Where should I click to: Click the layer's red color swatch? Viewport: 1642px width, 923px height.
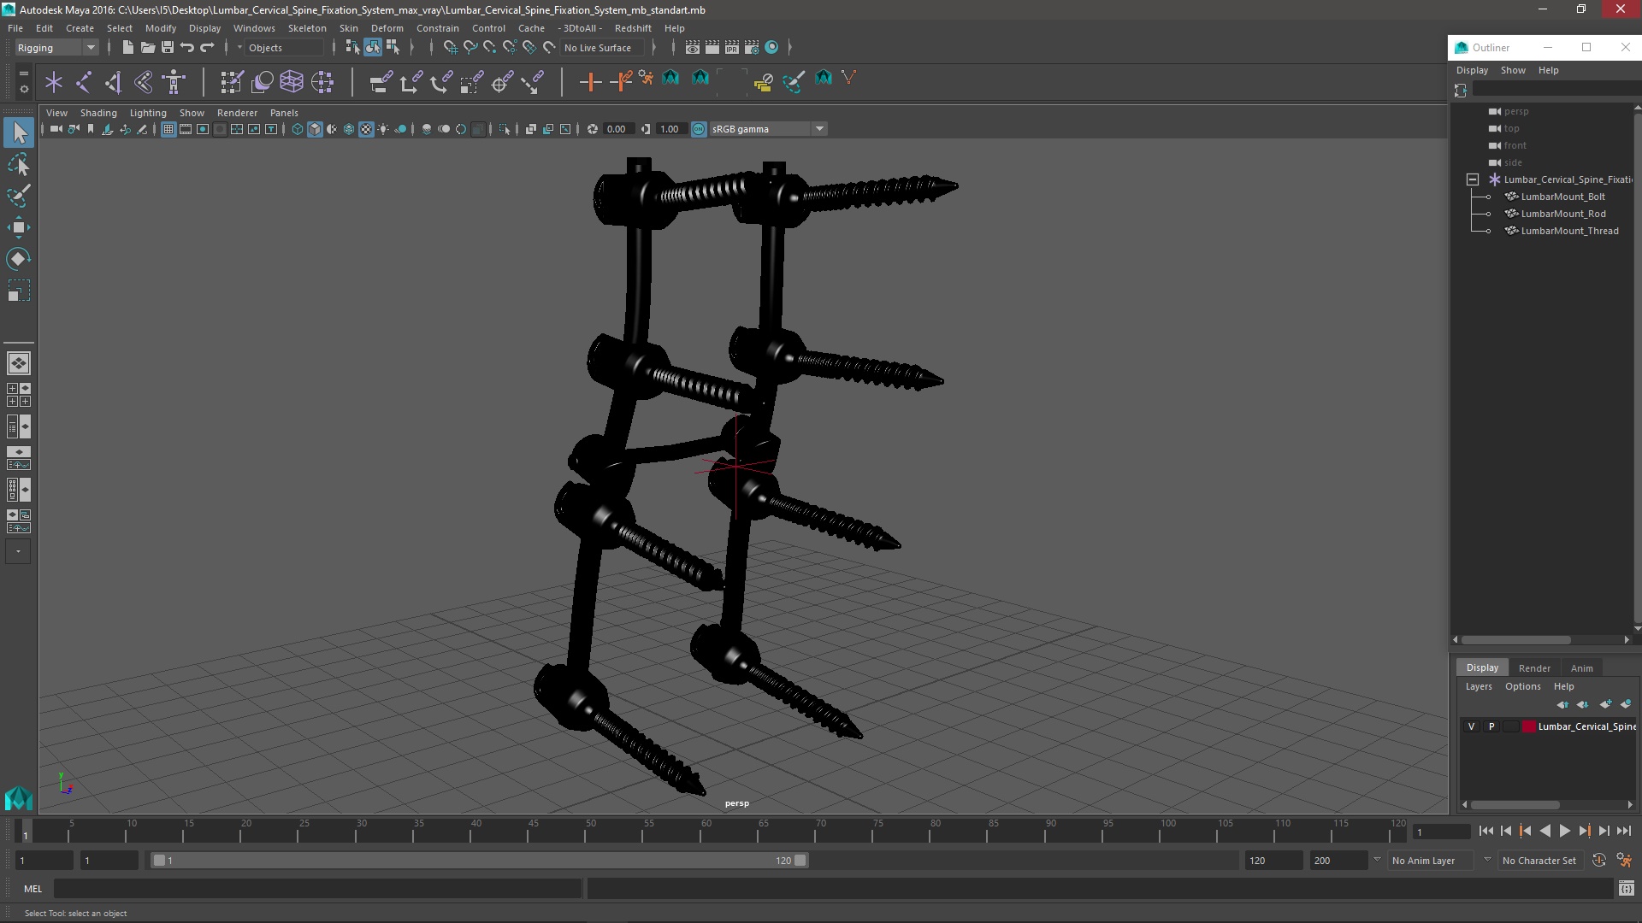pyautogui.click(x=1528, y=726)
